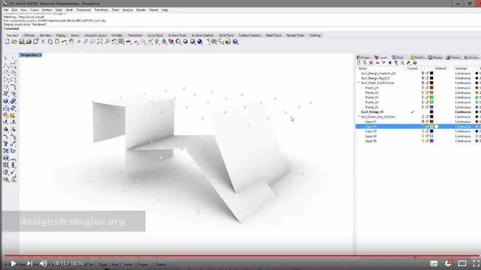Open the Perspective viewport dropdown arrow

(40, 55)
